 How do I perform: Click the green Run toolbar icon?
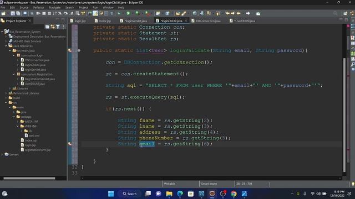128,13
